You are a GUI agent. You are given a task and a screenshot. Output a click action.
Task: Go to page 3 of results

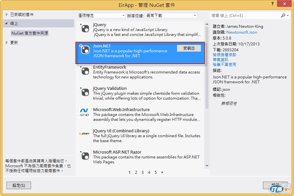coord(143,172)
